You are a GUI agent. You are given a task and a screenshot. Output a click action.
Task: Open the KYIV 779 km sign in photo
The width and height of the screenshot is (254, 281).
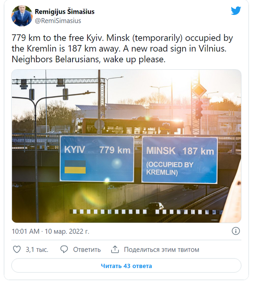[97, 158]
